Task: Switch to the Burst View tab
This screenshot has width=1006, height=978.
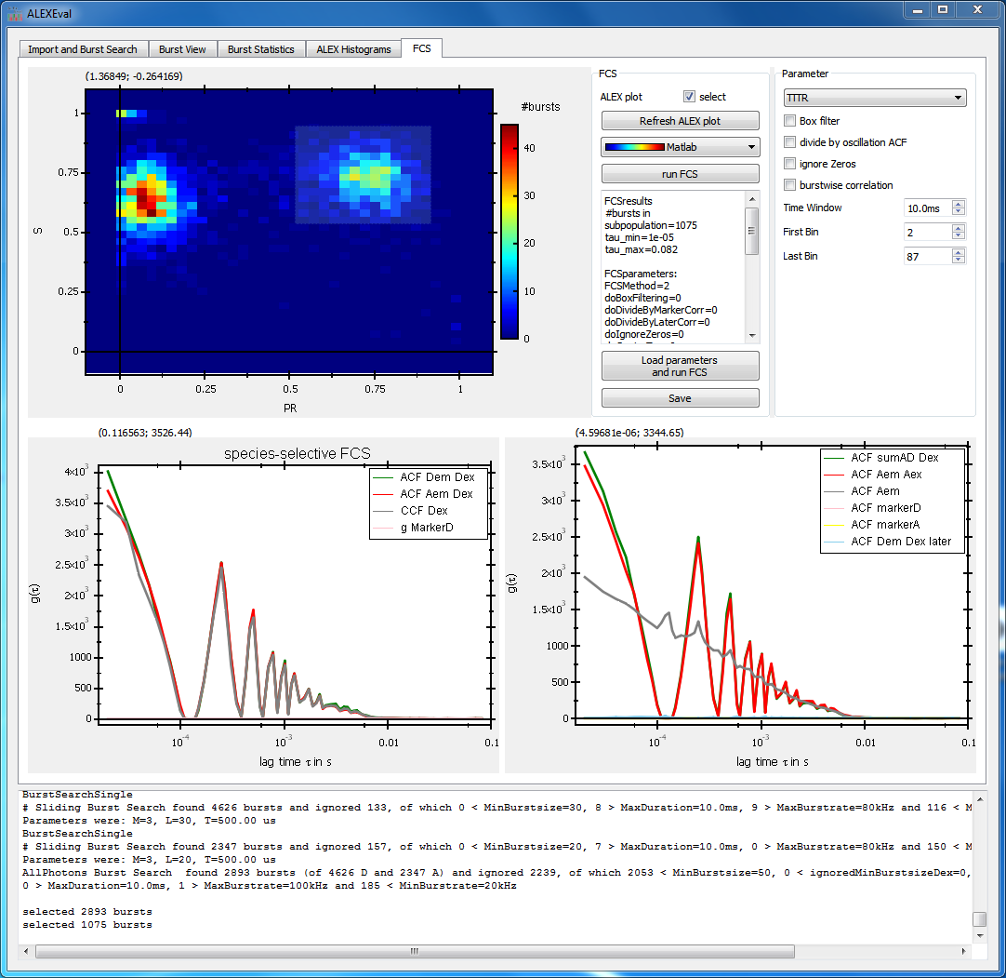Action: pyautogui.click(x=182, y=49)
